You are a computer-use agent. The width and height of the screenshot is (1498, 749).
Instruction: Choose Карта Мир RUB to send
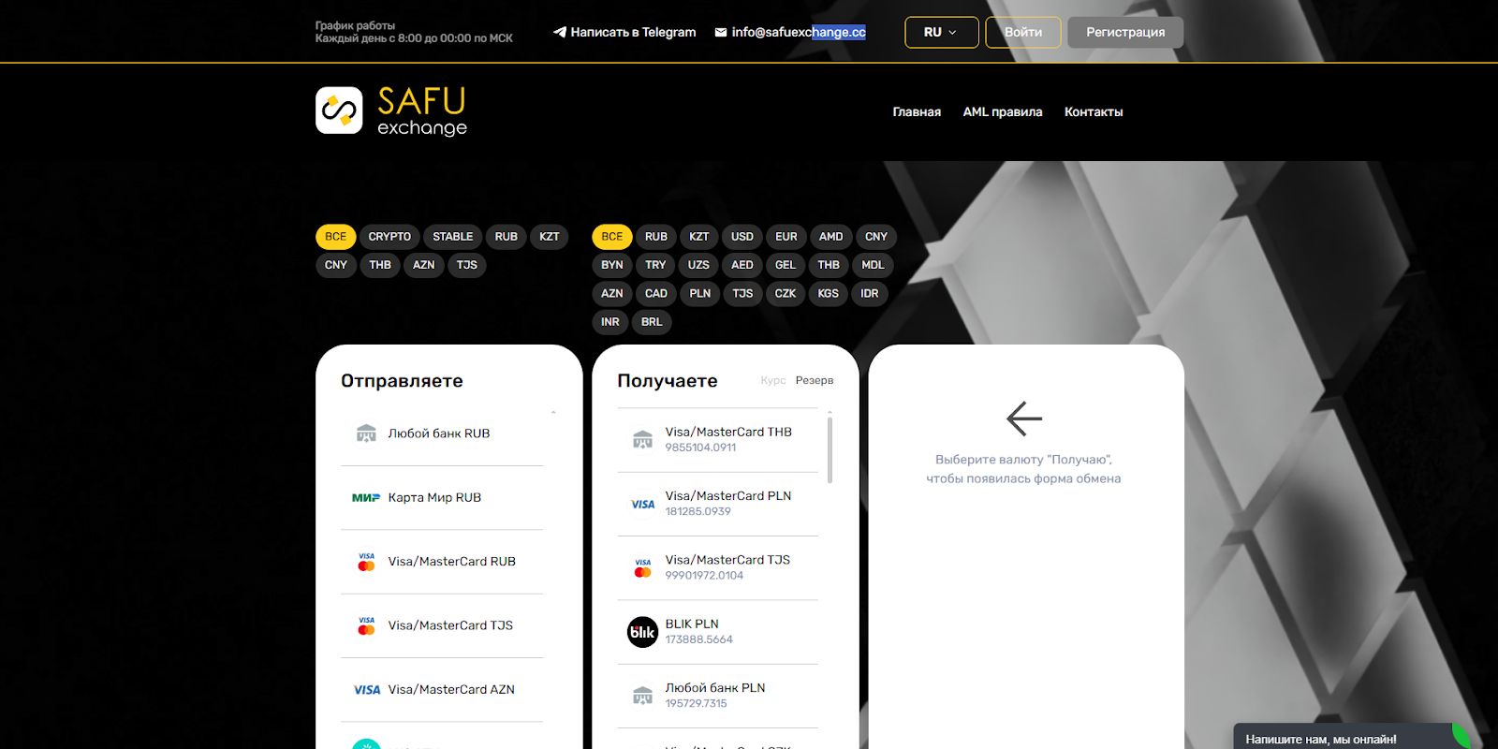442,498
